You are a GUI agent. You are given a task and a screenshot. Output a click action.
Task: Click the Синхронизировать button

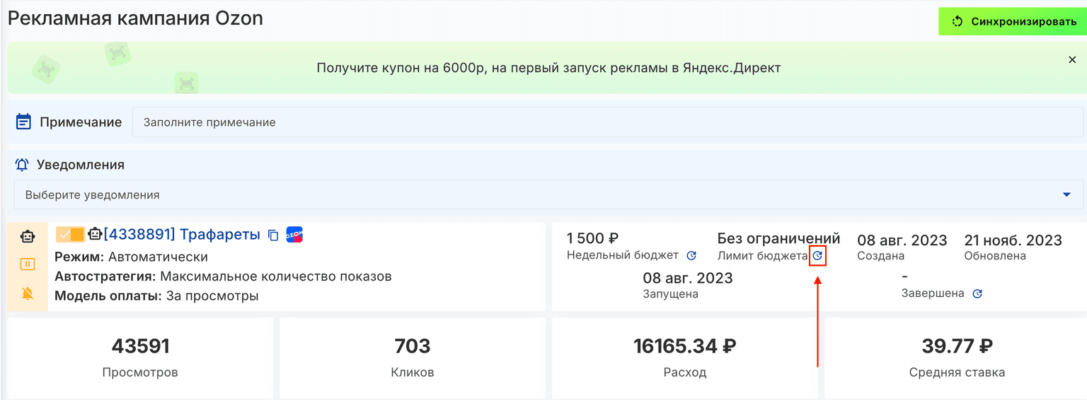click(1012, 21)
